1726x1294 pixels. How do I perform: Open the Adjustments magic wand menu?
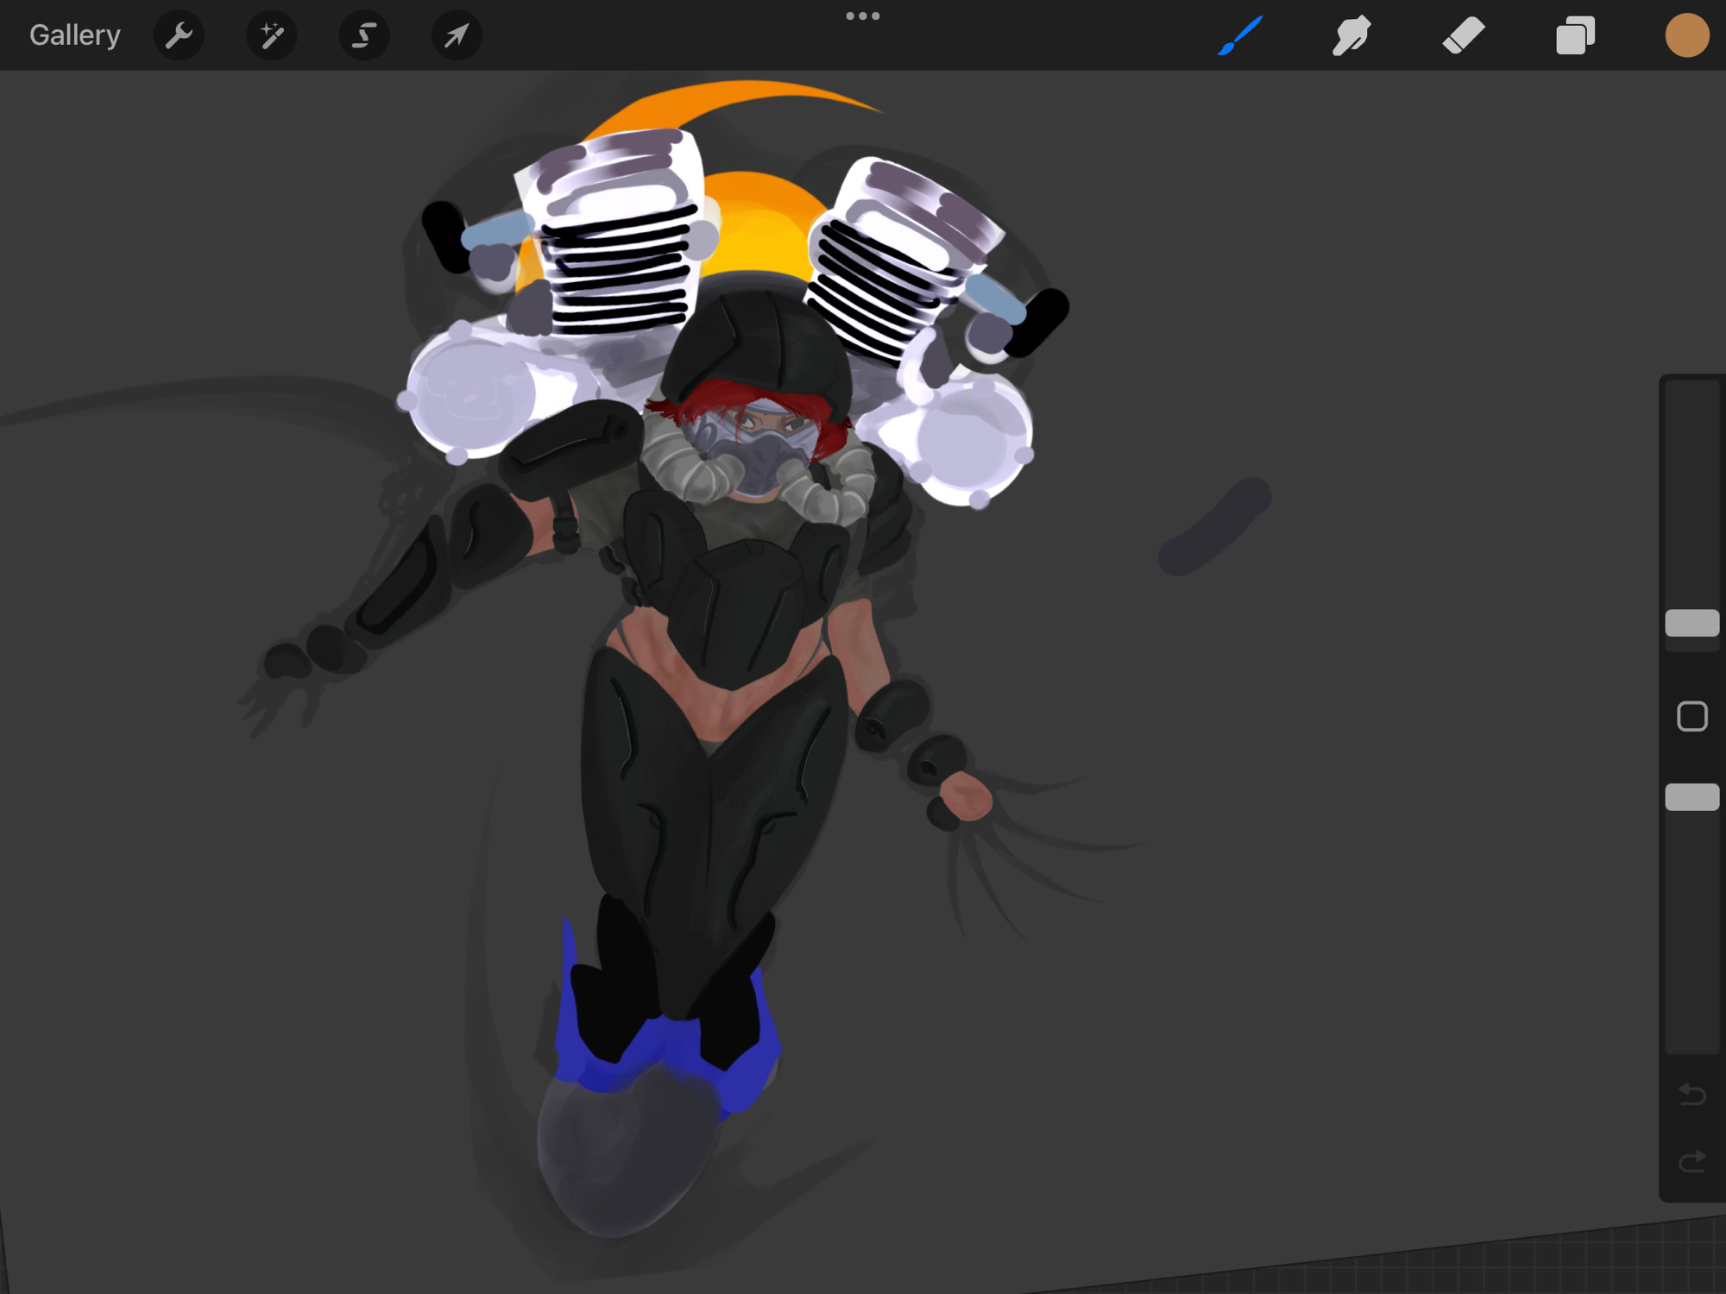pos(272,35)
